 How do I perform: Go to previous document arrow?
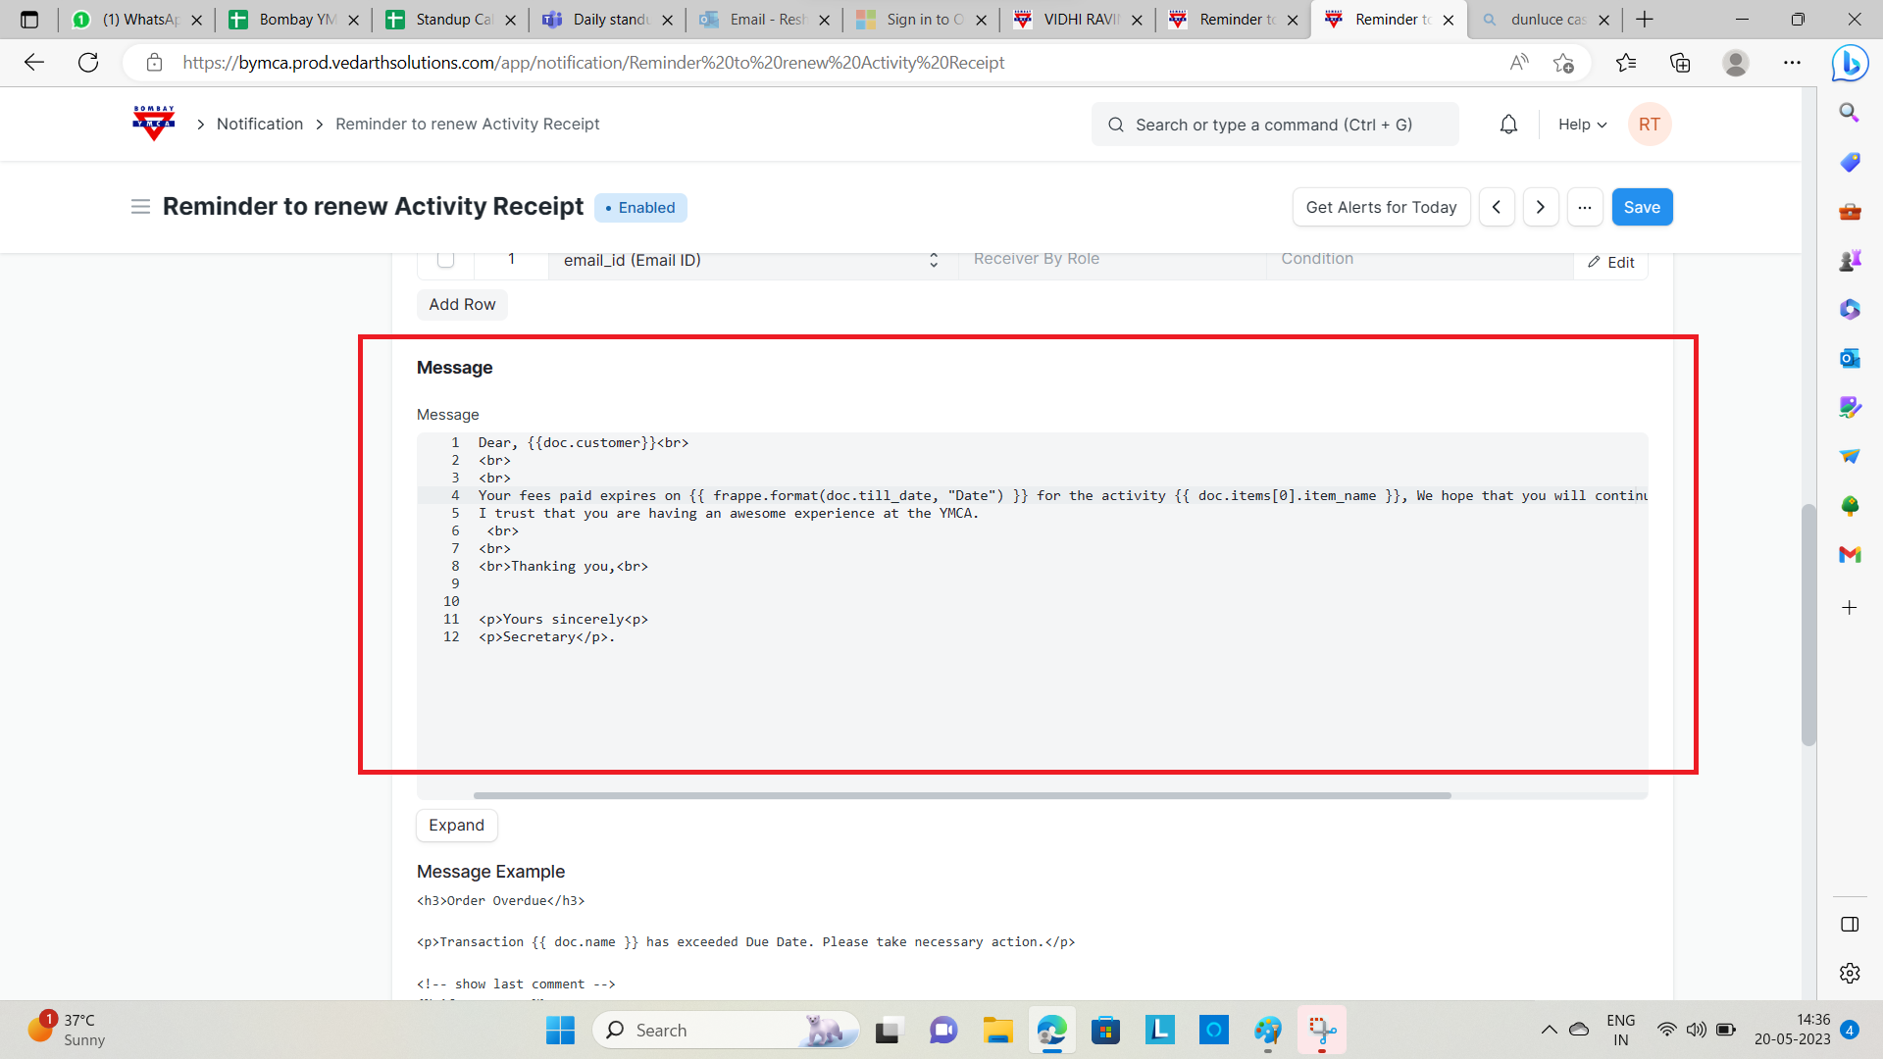1497,207
